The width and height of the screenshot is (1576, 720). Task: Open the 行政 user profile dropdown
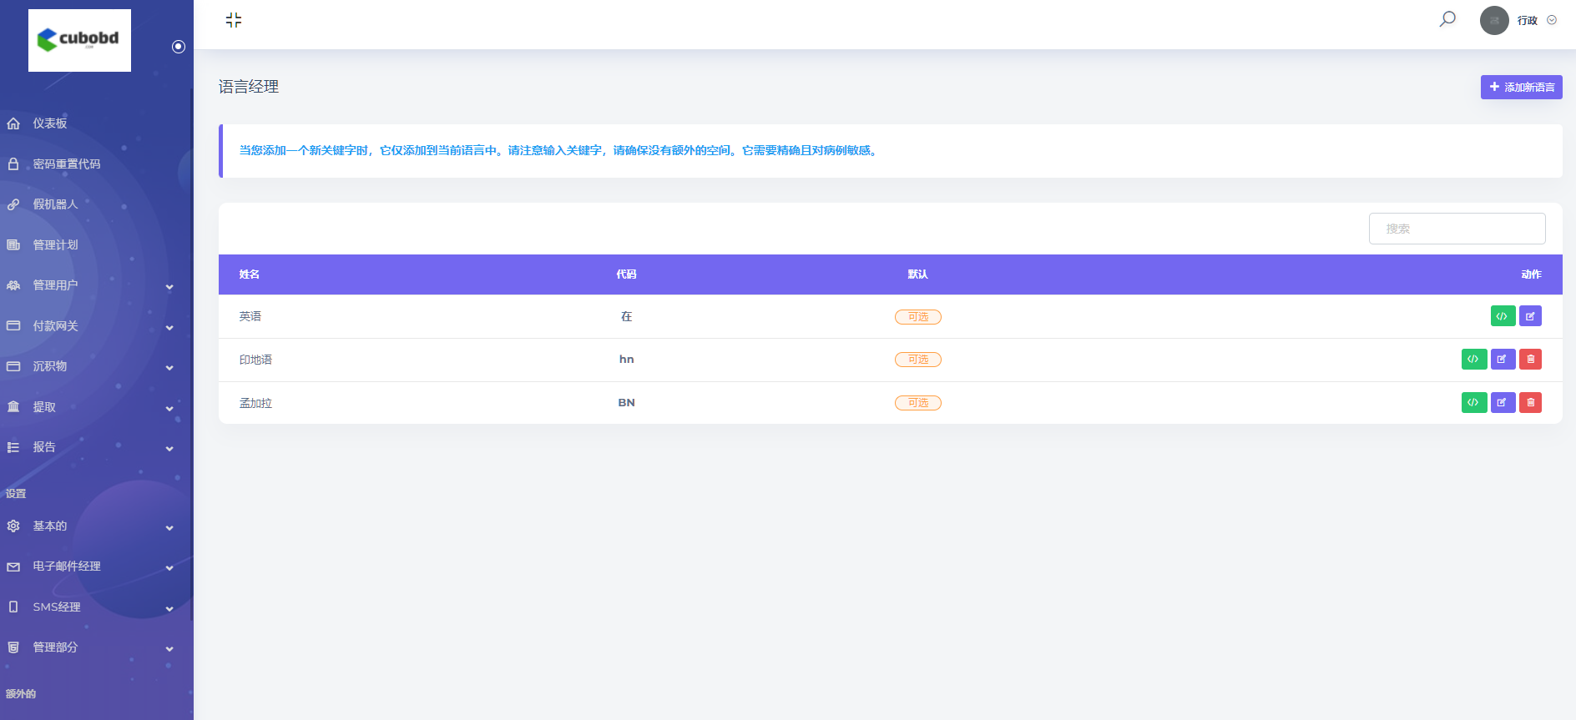click(1519, 21)
